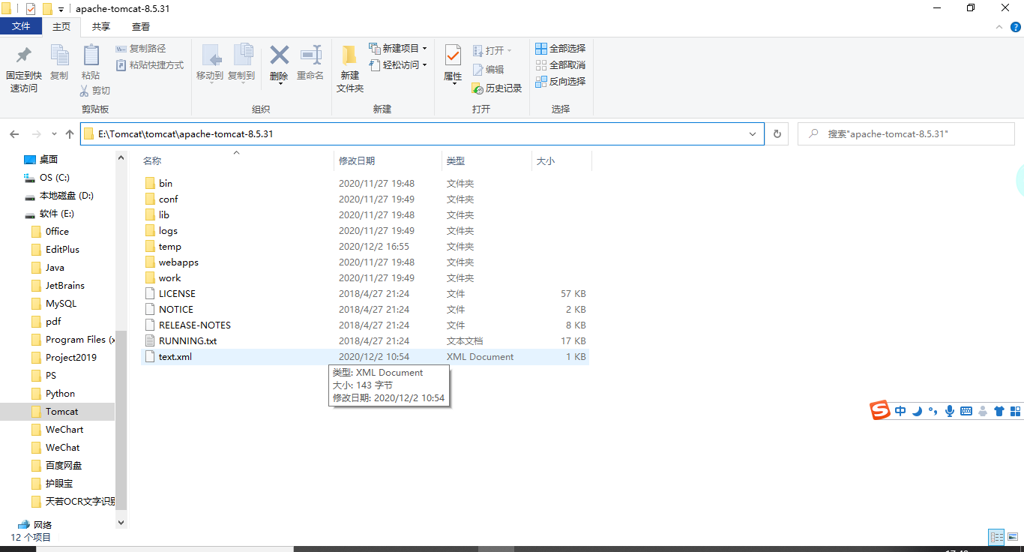Screen dimensions: 1024x552
Task: Open New item dropdown
Action: [x=398, y=49]
